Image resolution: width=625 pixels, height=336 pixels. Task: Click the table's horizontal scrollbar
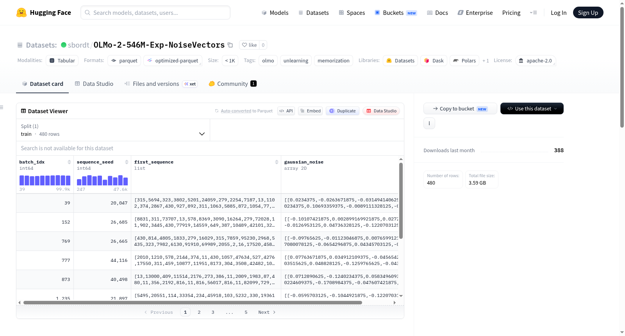pyautogui.click(x=193, y=302)
